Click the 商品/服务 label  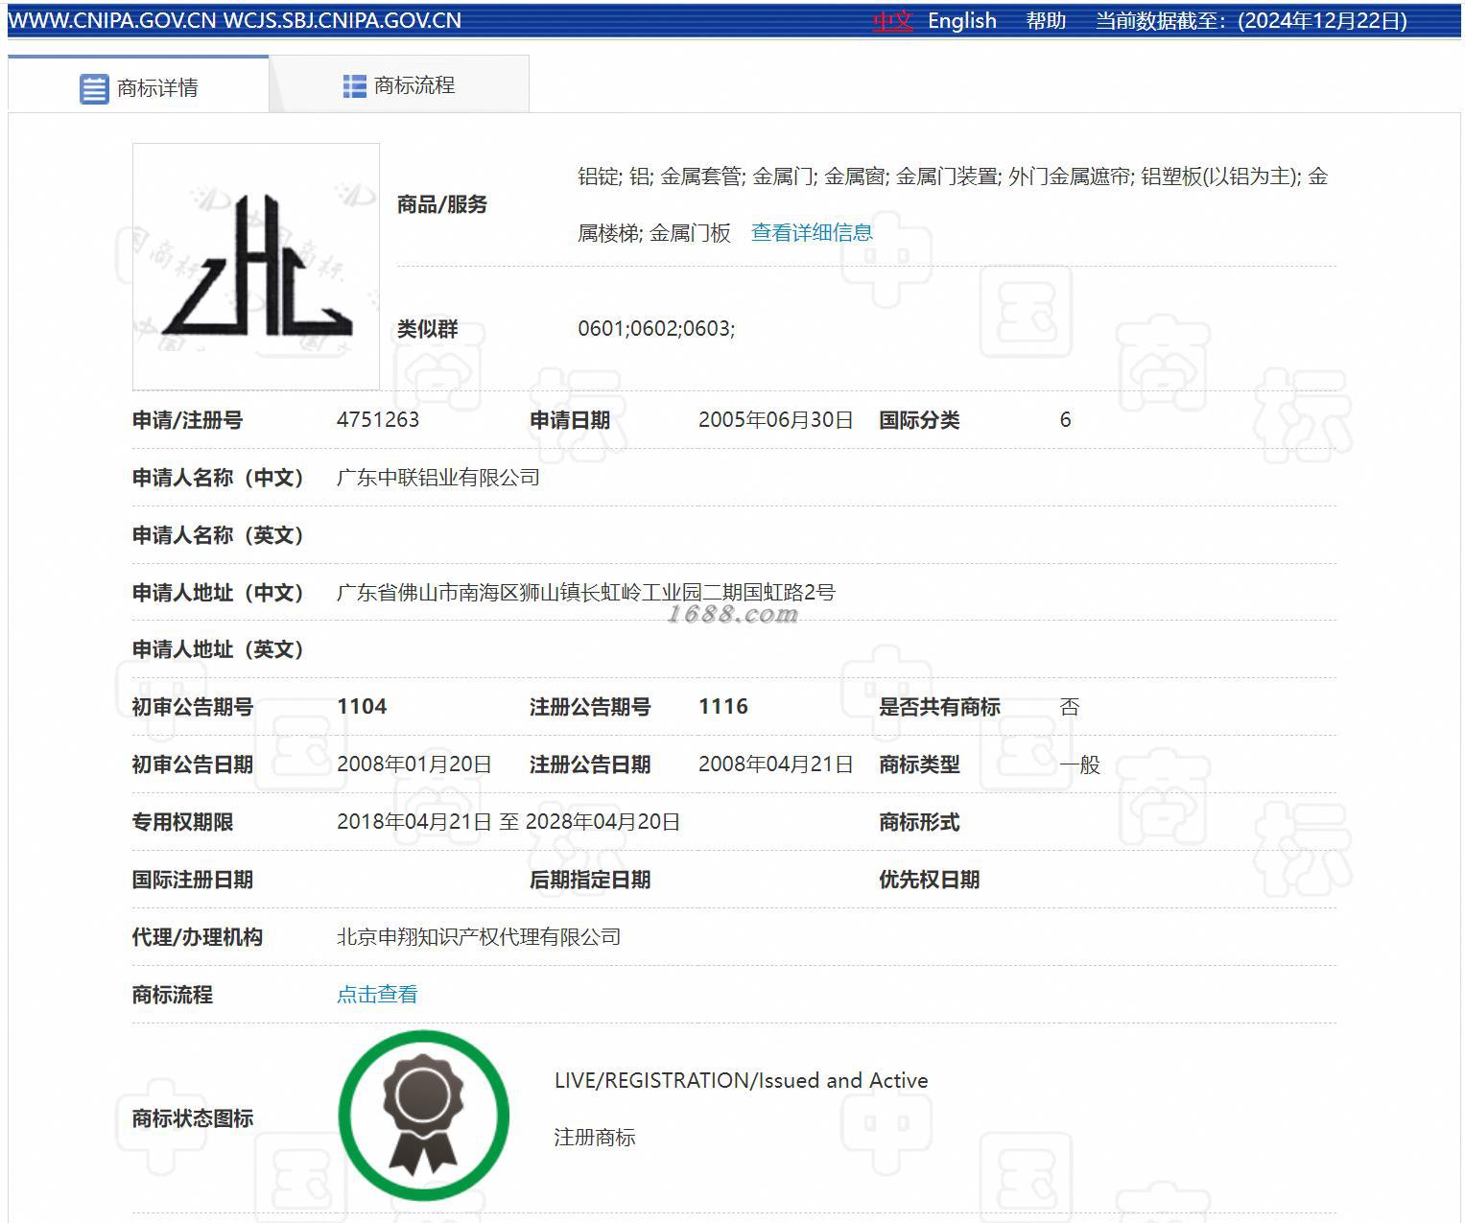pos(442,204)
